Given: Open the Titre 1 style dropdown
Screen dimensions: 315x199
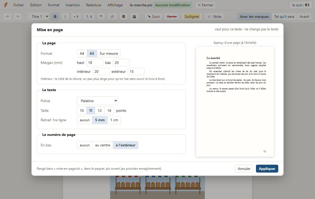Looking at the screenshot, I should [39, 16].
